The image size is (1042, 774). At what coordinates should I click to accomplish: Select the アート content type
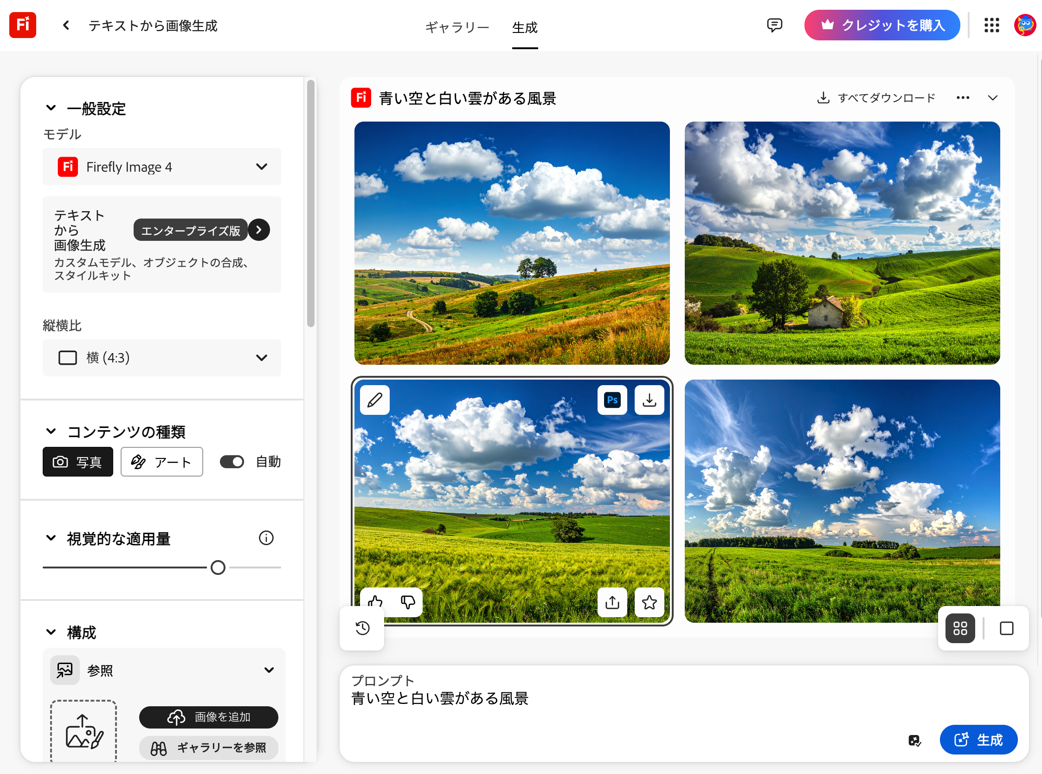(x=161, y=462)
